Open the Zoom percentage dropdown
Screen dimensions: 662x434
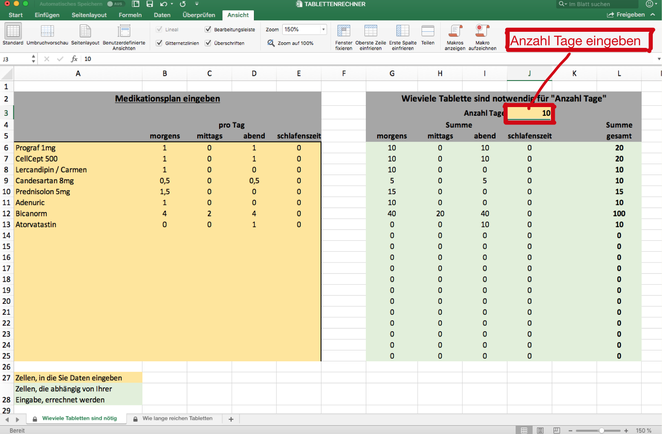(323, 29)
